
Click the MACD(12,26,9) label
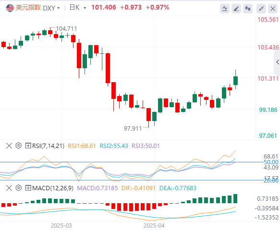(53, 188)
